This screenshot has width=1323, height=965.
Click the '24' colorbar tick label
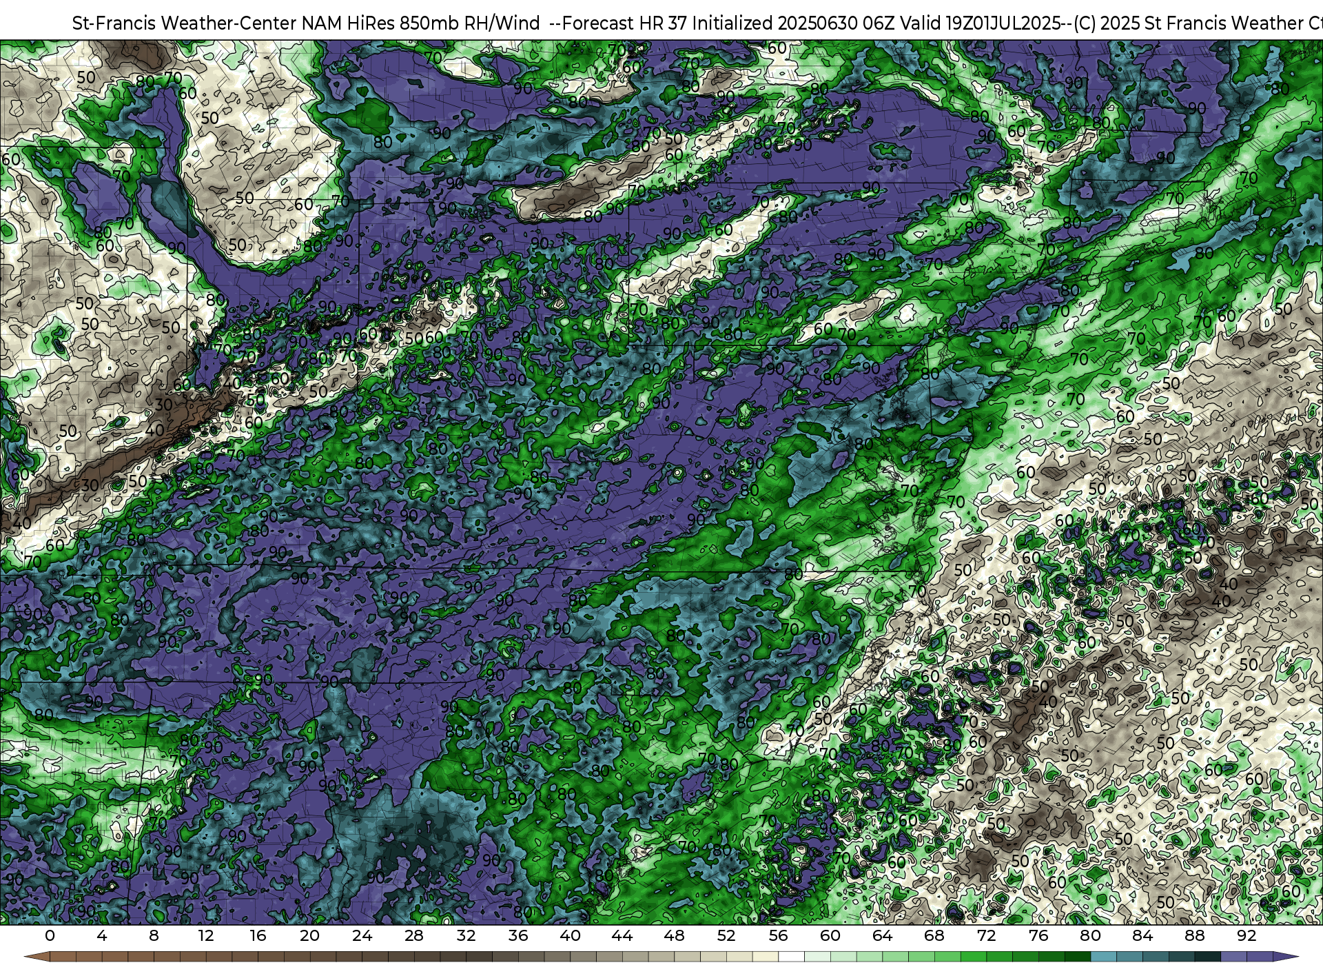[x=362, y=936]
